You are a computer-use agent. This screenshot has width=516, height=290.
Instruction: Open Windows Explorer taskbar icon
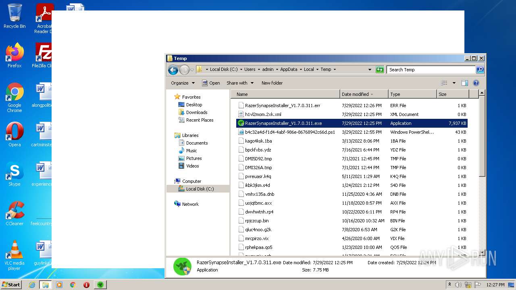[x=46, y=285]
